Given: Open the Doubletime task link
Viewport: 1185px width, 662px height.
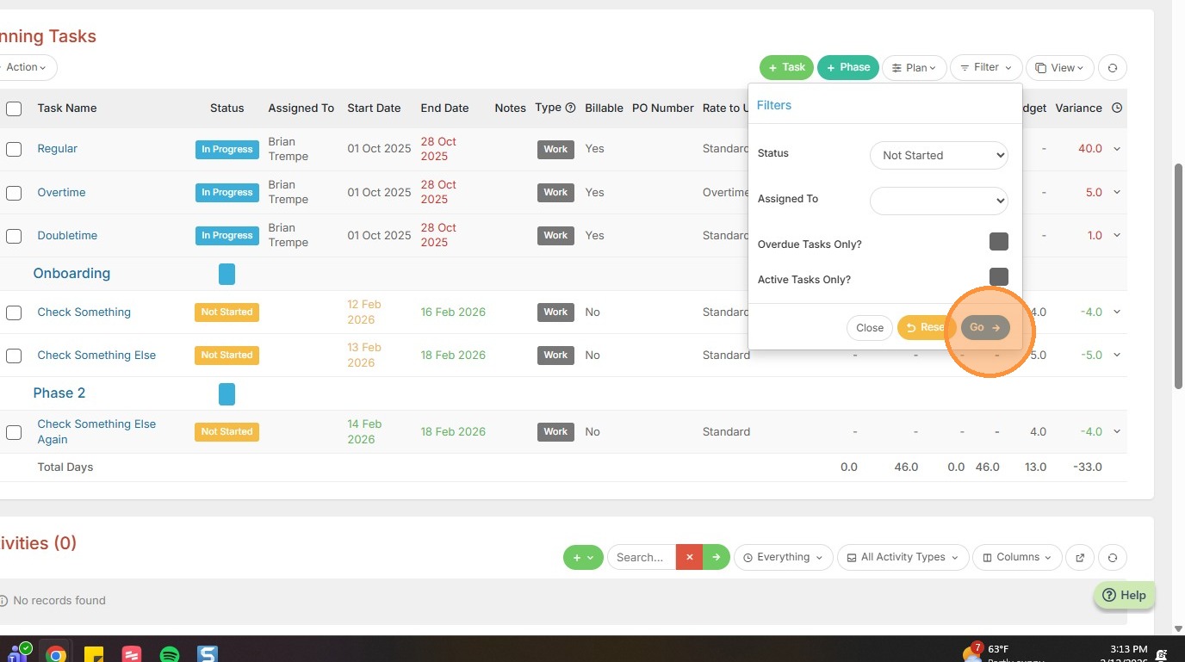Looking at the screenshot, I should coord(67,236).
